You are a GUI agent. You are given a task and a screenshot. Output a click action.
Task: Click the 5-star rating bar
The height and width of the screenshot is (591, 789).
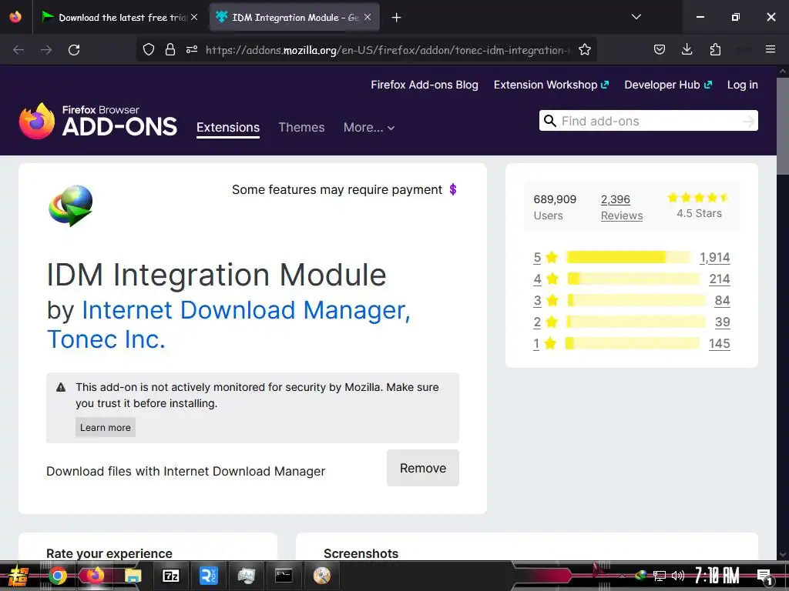629,257
